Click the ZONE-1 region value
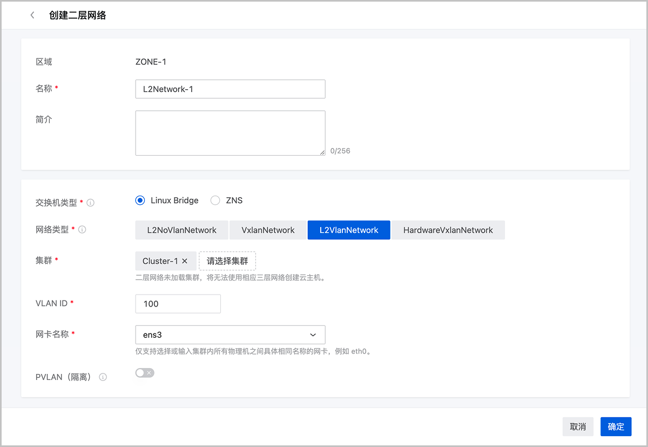Image resolution: width=648 pixels, height=447 pixels. 151,62
